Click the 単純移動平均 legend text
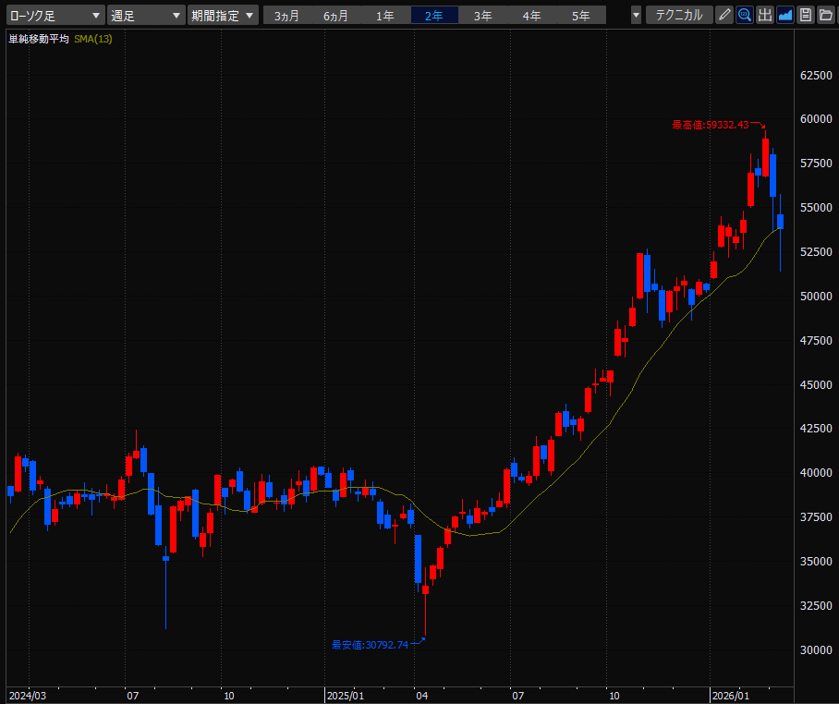The image size is (839, 704). 39,39
